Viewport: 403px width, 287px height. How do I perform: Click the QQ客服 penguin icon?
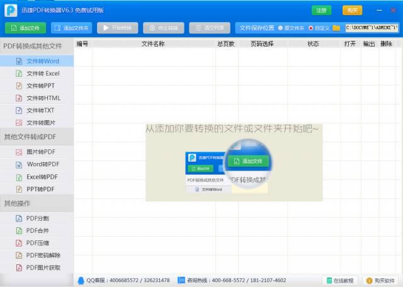[x=81, y=281]
